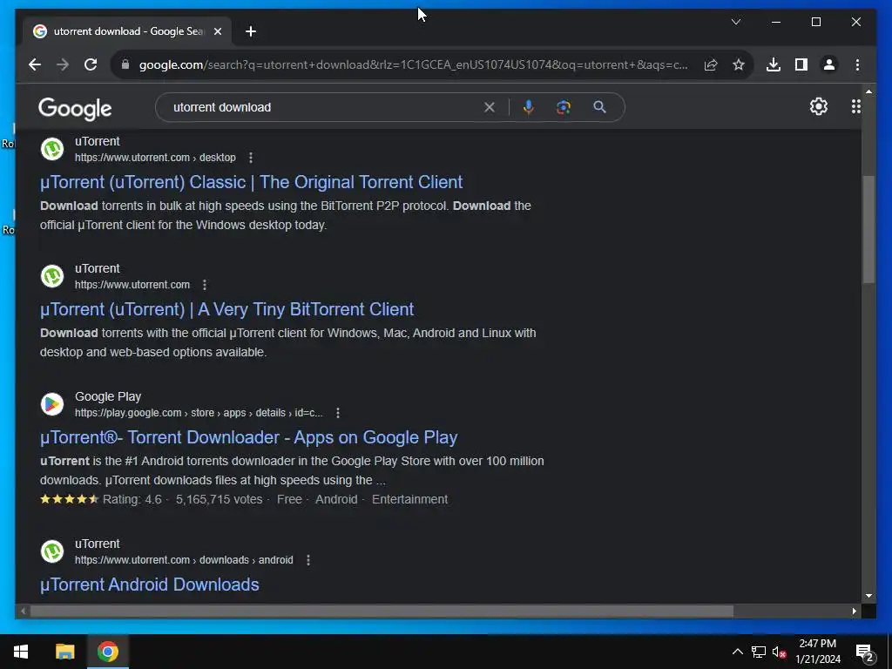This screenshot has height=669, width=892.
Task: View site information lock icon
Action: (125, 64)
